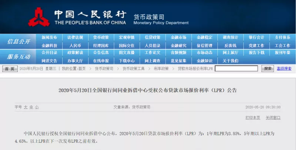This screenshot has height=150, width=296.
Task: Click the People's Bank of China red logo
Action: [x=39, y=17]
